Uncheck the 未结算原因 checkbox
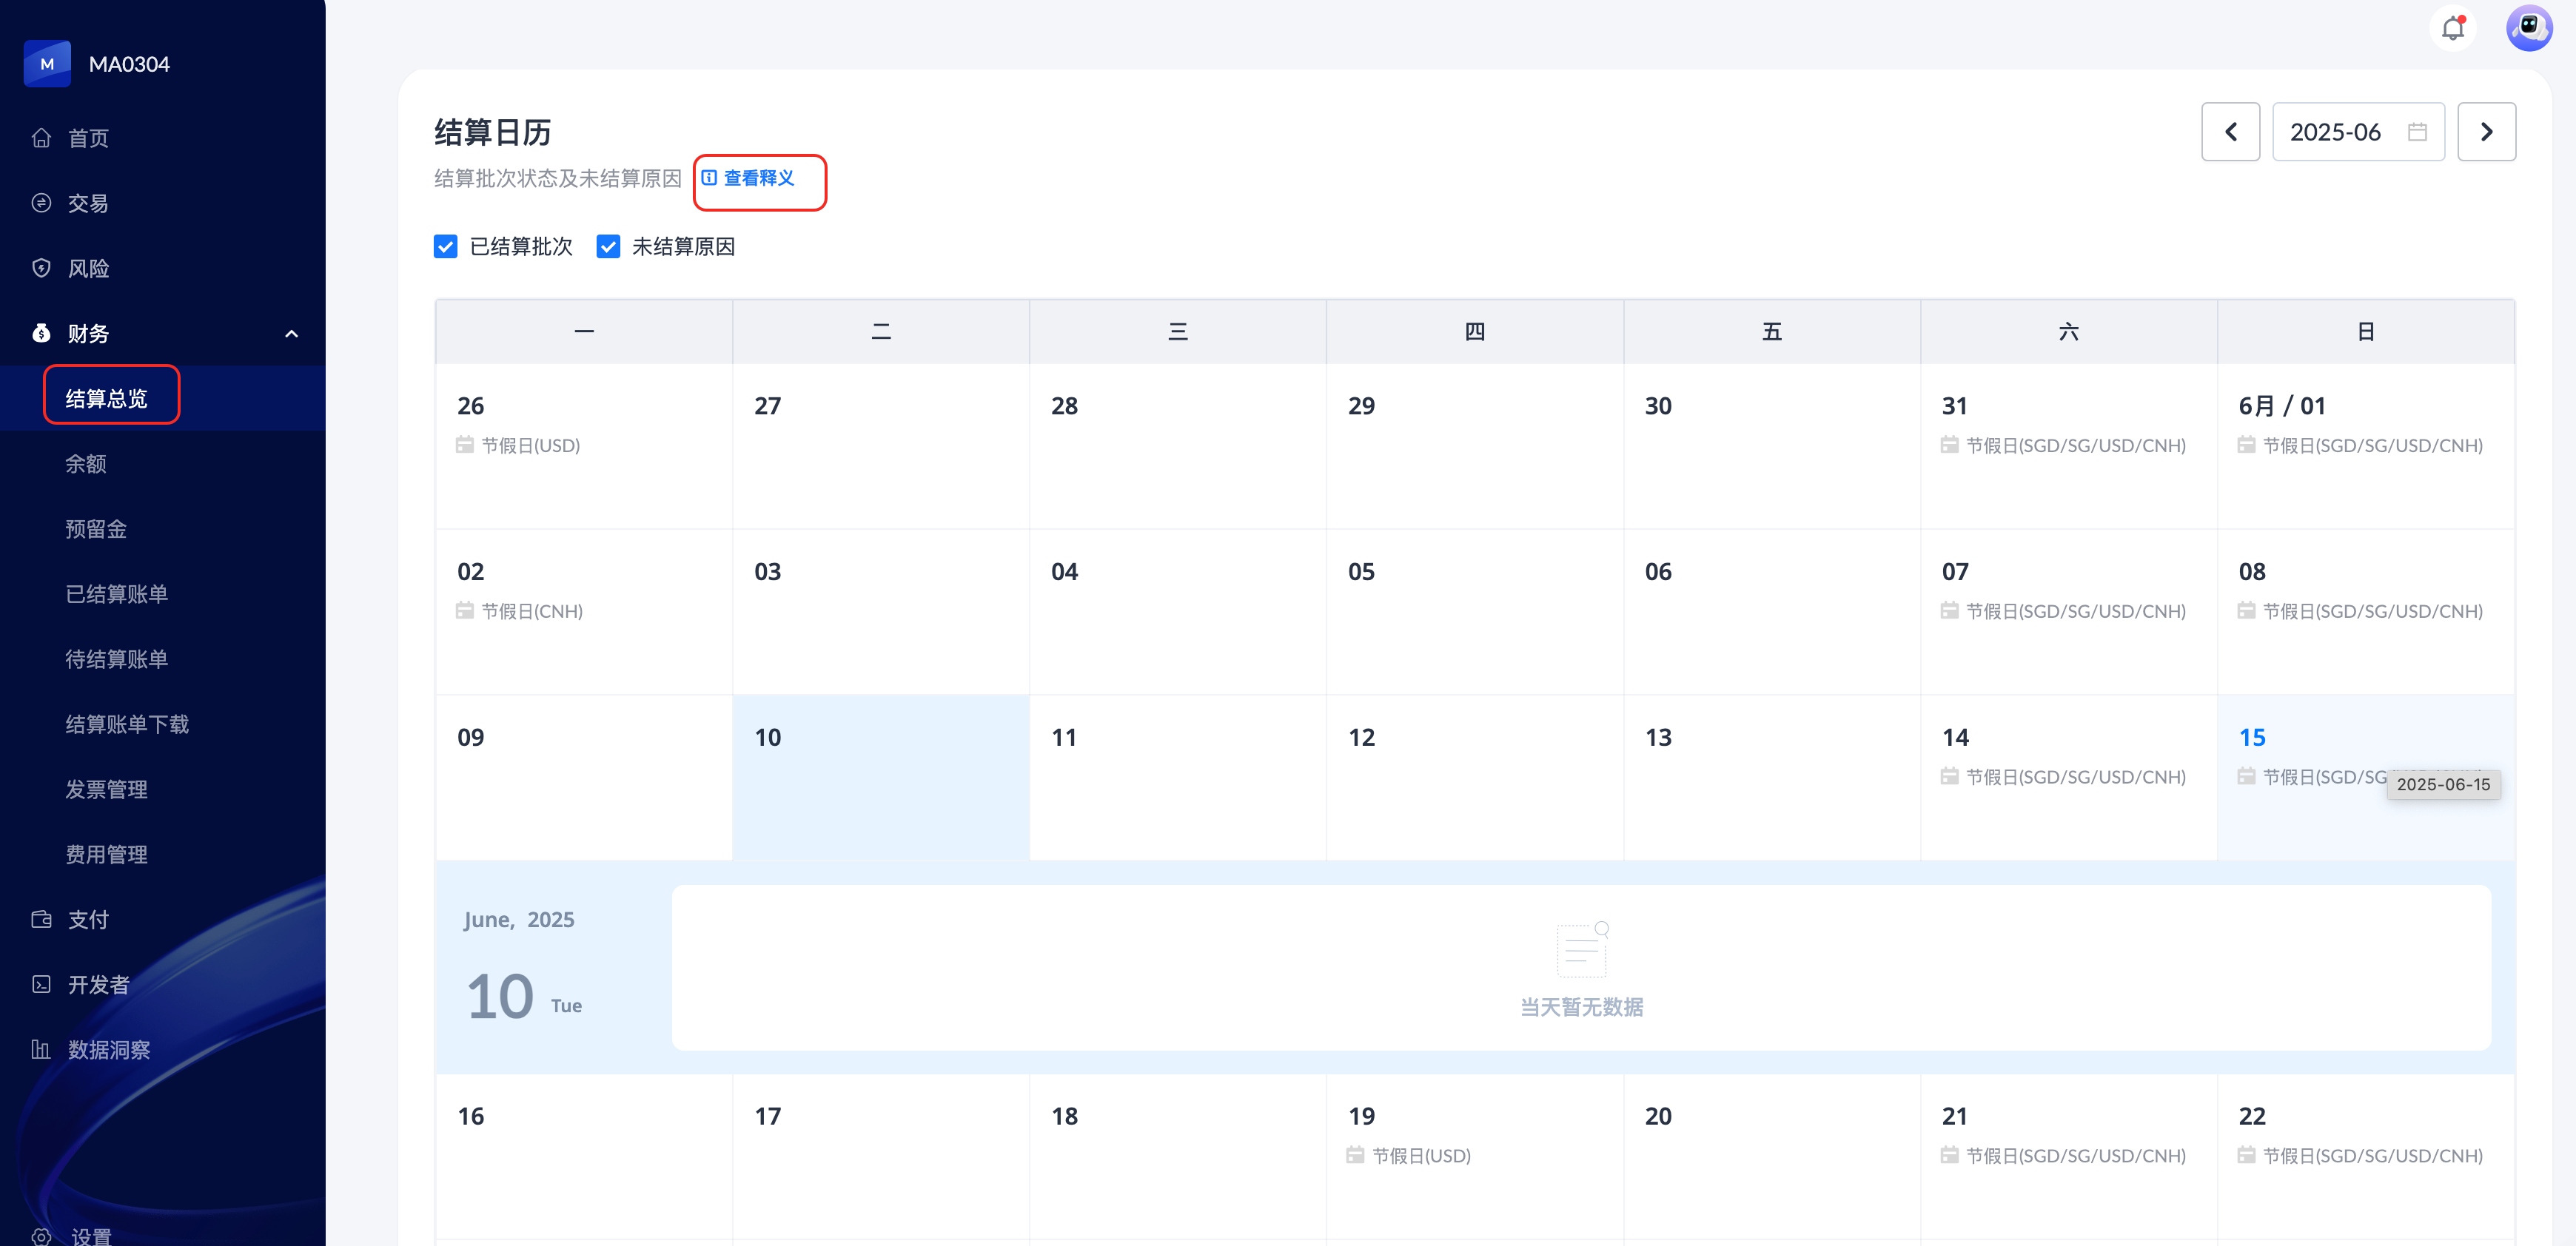2576x1246 pixels. [608, 247]
